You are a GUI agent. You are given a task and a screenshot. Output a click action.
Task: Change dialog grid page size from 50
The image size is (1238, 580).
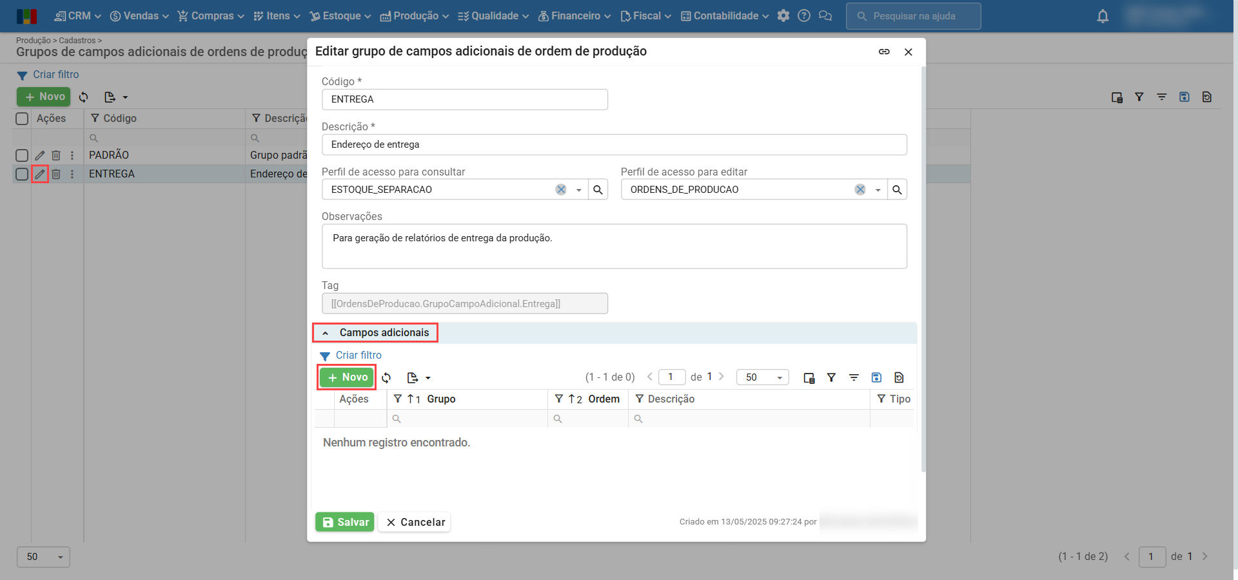(763, 377)
